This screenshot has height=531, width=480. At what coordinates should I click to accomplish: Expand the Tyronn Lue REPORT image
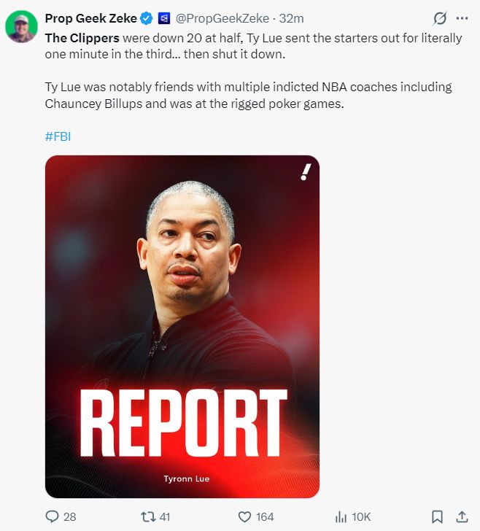[182, 327]
